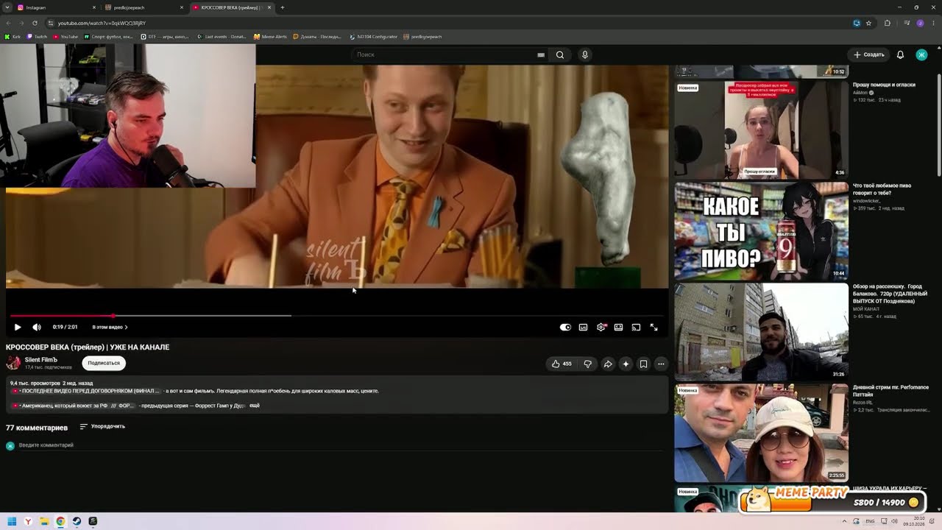942x530 pixels.
Task: Open the tab search dropdown arrow
Action: click(x=7, y=7)
